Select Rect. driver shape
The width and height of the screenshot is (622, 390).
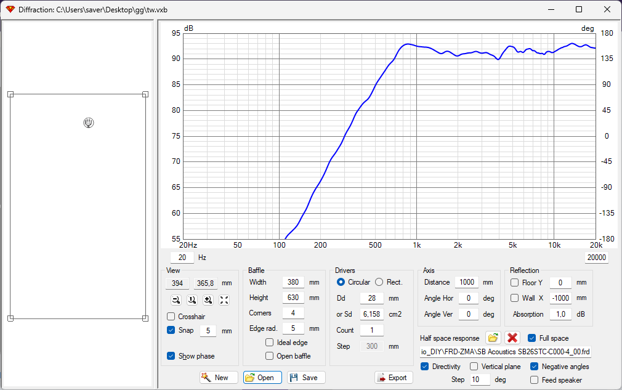pyautogui.click(x=379, y=282)
